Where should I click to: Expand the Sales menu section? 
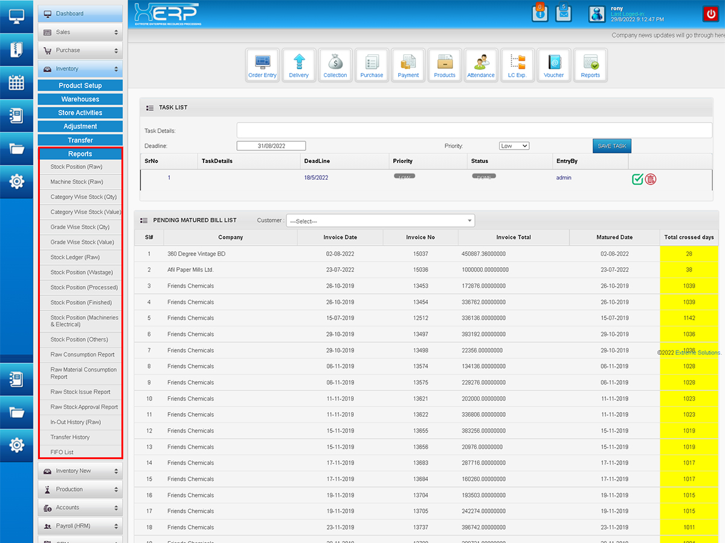pos(80,32)
